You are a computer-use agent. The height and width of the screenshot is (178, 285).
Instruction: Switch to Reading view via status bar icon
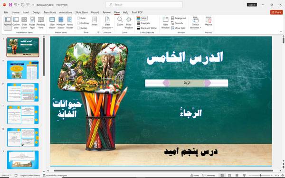click(237, 175)
